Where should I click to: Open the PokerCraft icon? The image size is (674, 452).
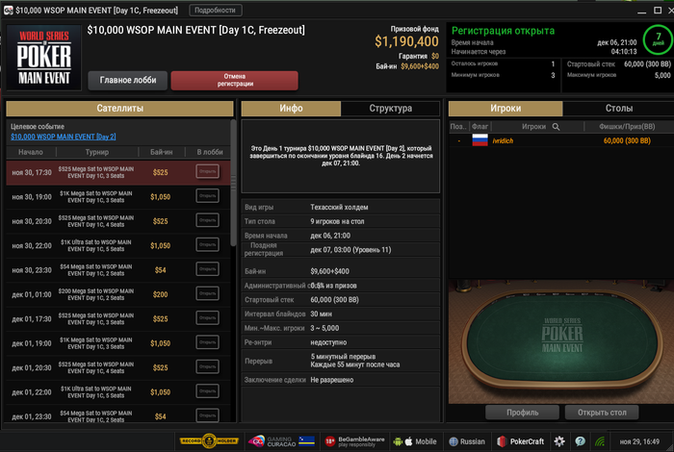pos(521,441)
